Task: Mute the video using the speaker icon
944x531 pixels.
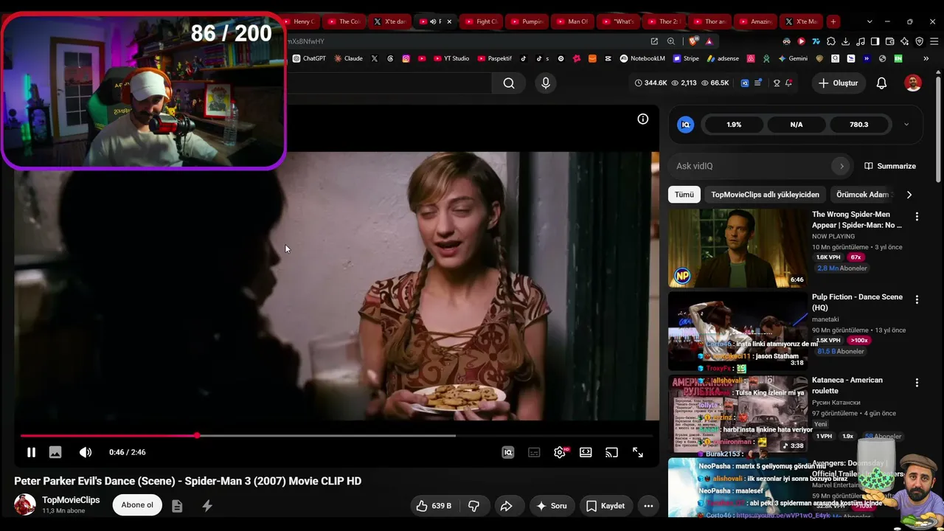Action: pyautogui.click(x=86, y=452)
